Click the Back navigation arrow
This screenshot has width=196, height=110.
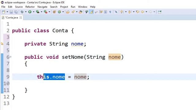(x=142, y=12)
